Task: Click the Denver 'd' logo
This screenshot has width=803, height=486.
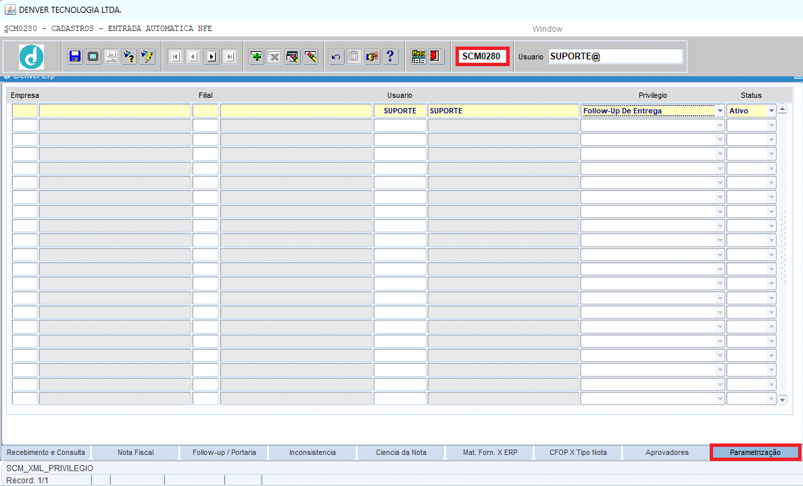Action: 32,56
